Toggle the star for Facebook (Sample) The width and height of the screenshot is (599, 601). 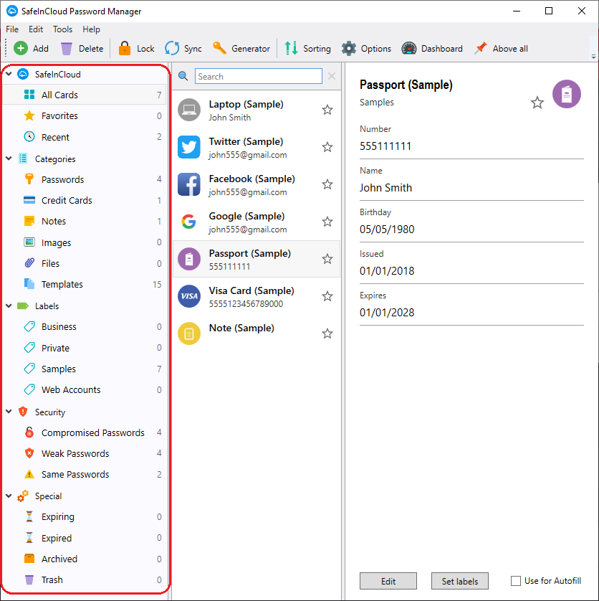327,184
